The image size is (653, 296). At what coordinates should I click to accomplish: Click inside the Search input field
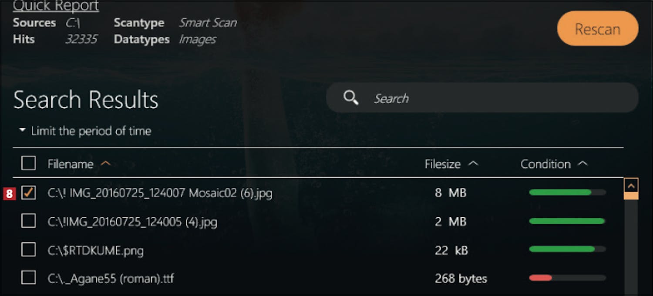479,98
